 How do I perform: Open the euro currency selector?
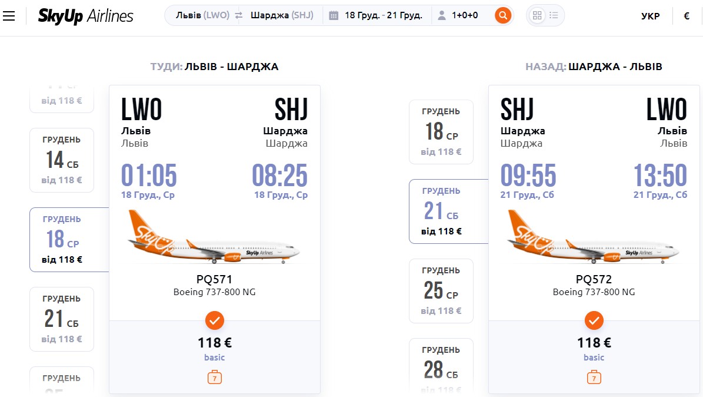point(687,16)
